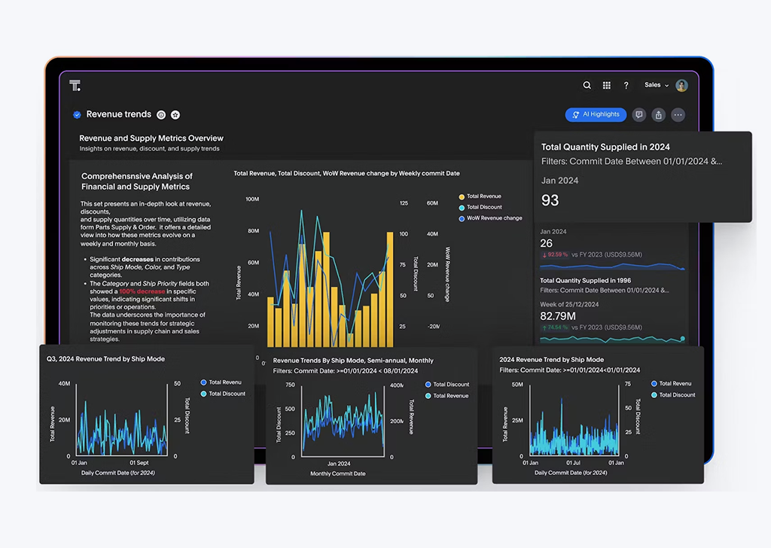Click the share export icon
Viewport: 771px width, 548px height.
tap(658, 114)
